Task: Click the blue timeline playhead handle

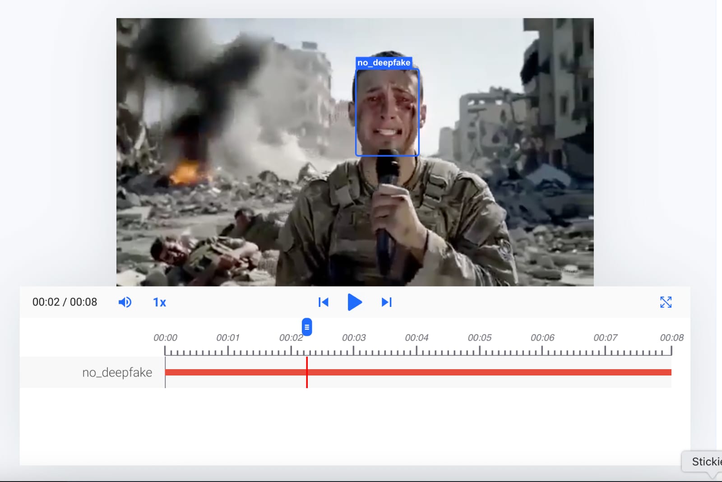Action: click(x=307, y=327)
